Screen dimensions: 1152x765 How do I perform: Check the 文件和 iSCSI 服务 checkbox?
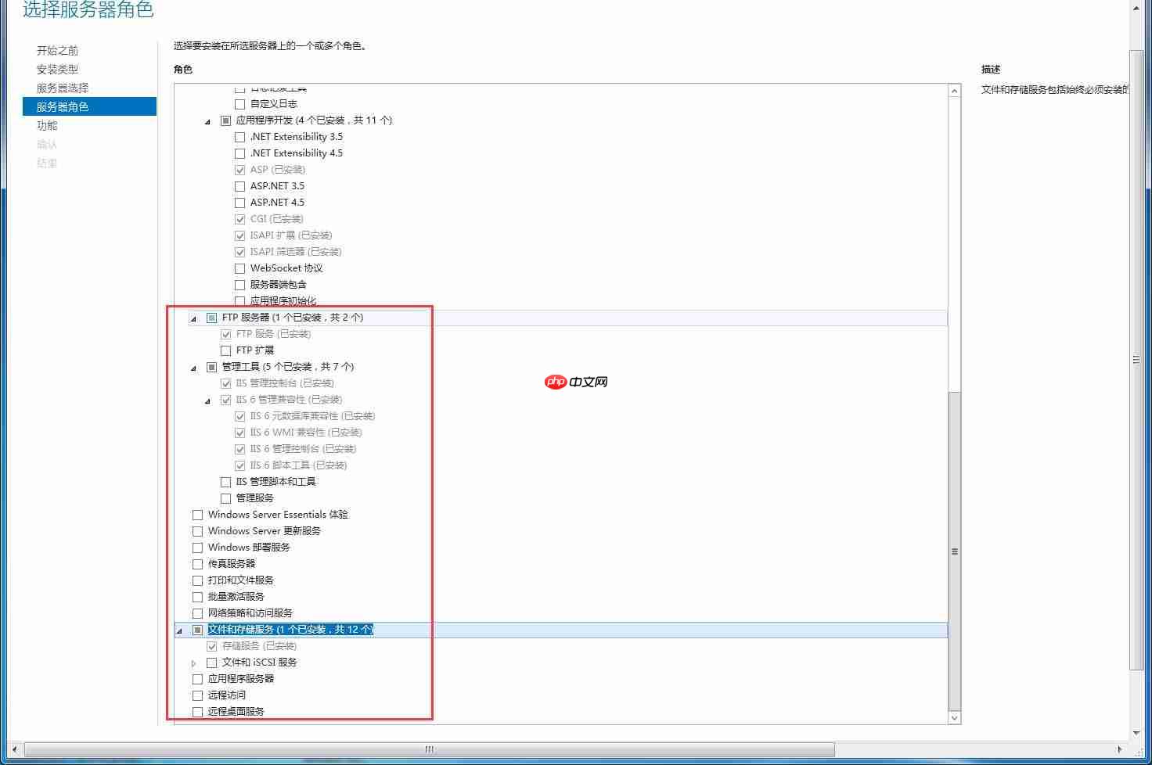(211, 662)
